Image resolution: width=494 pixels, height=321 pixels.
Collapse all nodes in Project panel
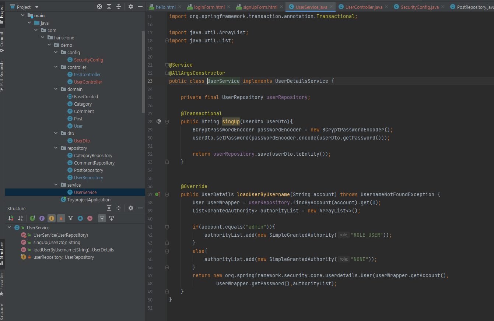point(119,7)
